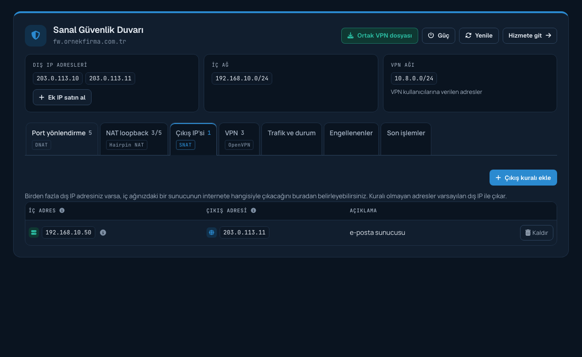Click external IP chip 203.0.113.10
582x357 pixels.
[58, 78]
